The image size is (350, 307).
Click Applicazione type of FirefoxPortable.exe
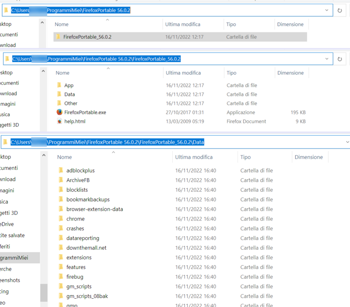point(241,112)
